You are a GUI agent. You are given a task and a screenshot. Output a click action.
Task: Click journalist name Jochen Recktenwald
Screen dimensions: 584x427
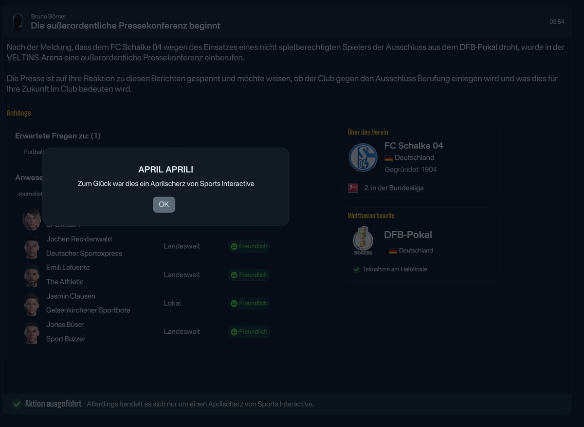click(x=79, y=239)
